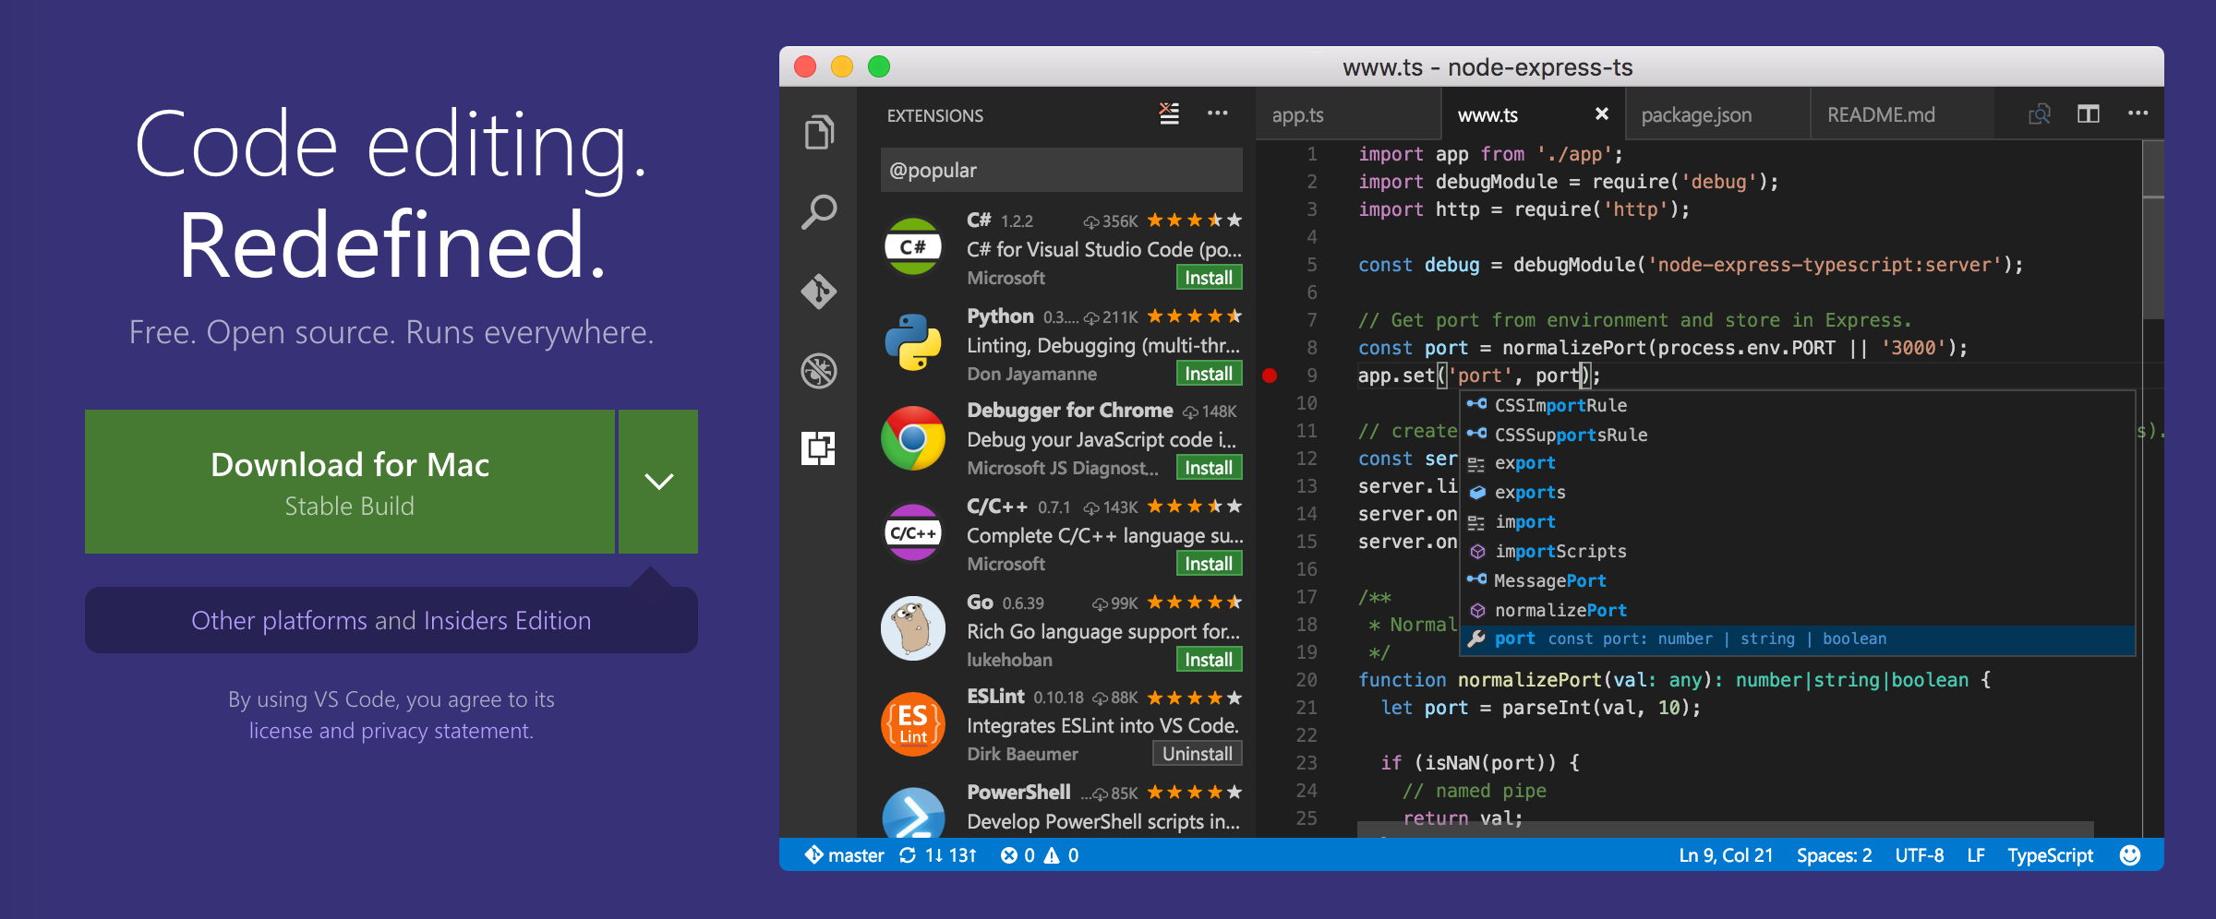Select the import keyword suggestion
The image size is (2216, 919).
pos(1797,522)
